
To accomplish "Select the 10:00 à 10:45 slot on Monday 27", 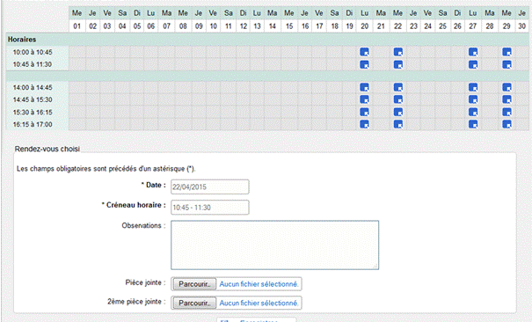I will click(473, 52).
